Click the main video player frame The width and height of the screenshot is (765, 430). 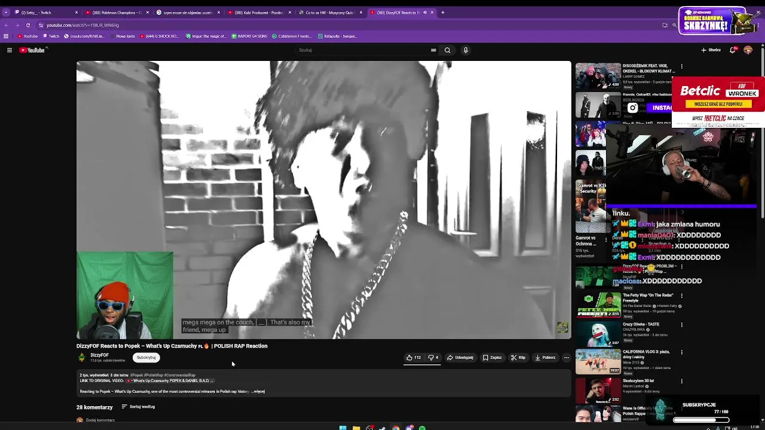(x=323, y=200)
